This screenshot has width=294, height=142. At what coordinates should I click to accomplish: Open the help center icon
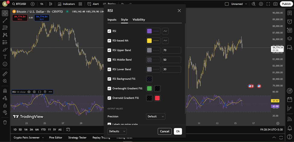[289, 137]
